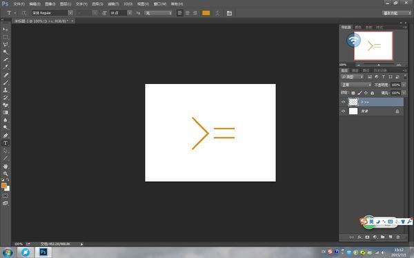Toggle visibility of the selected top layer
Image resolution: width=414 pixels, height=258 pixels.
pyautogui.click(x=343, y=102)
